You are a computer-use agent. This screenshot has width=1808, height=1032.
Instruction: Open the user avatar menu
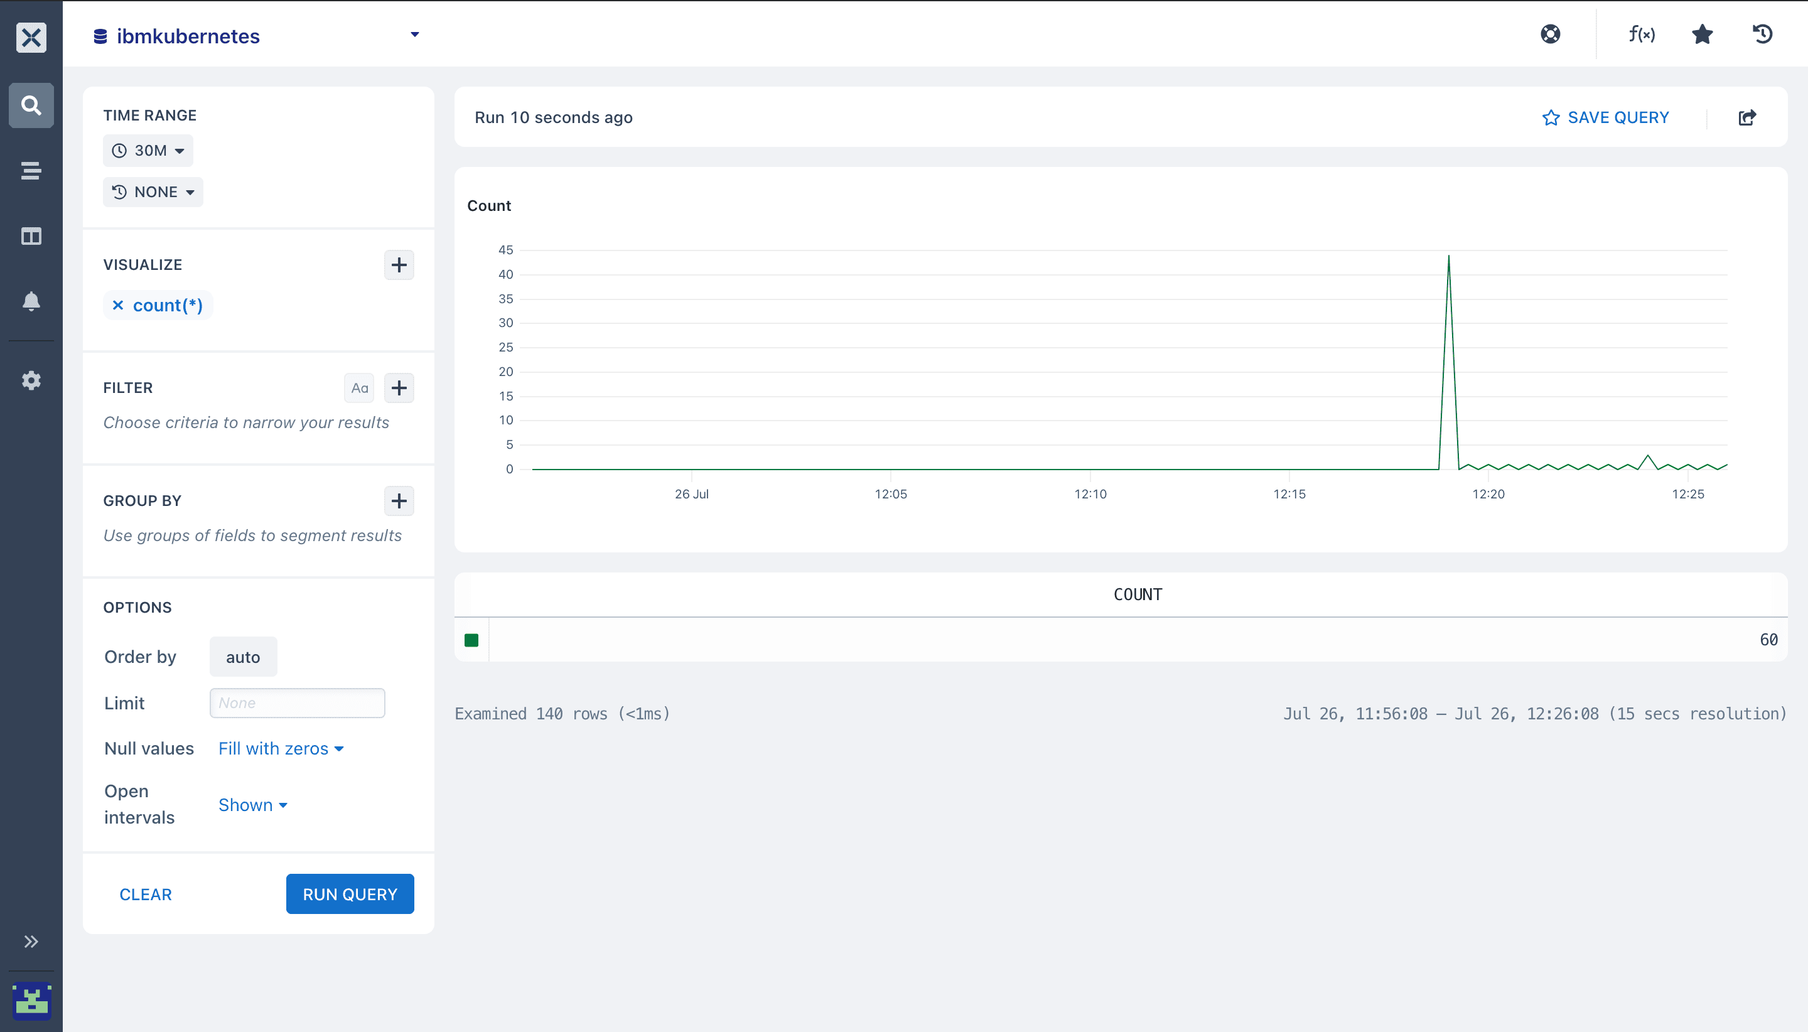31,1001
